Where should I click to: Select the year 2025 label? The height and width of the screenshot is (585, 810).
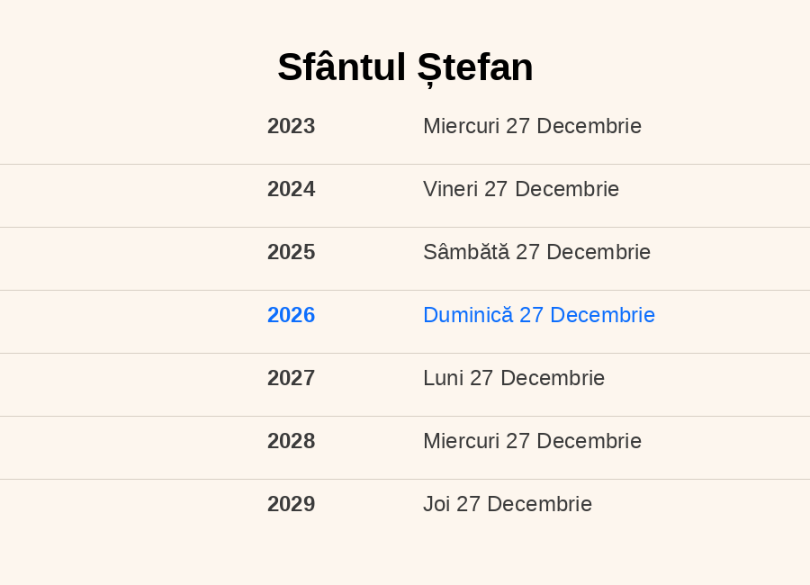point(291,252)
